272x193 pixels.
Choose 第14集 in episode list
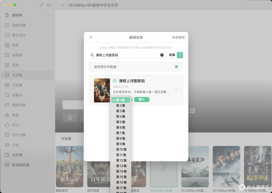coord(121,172)
